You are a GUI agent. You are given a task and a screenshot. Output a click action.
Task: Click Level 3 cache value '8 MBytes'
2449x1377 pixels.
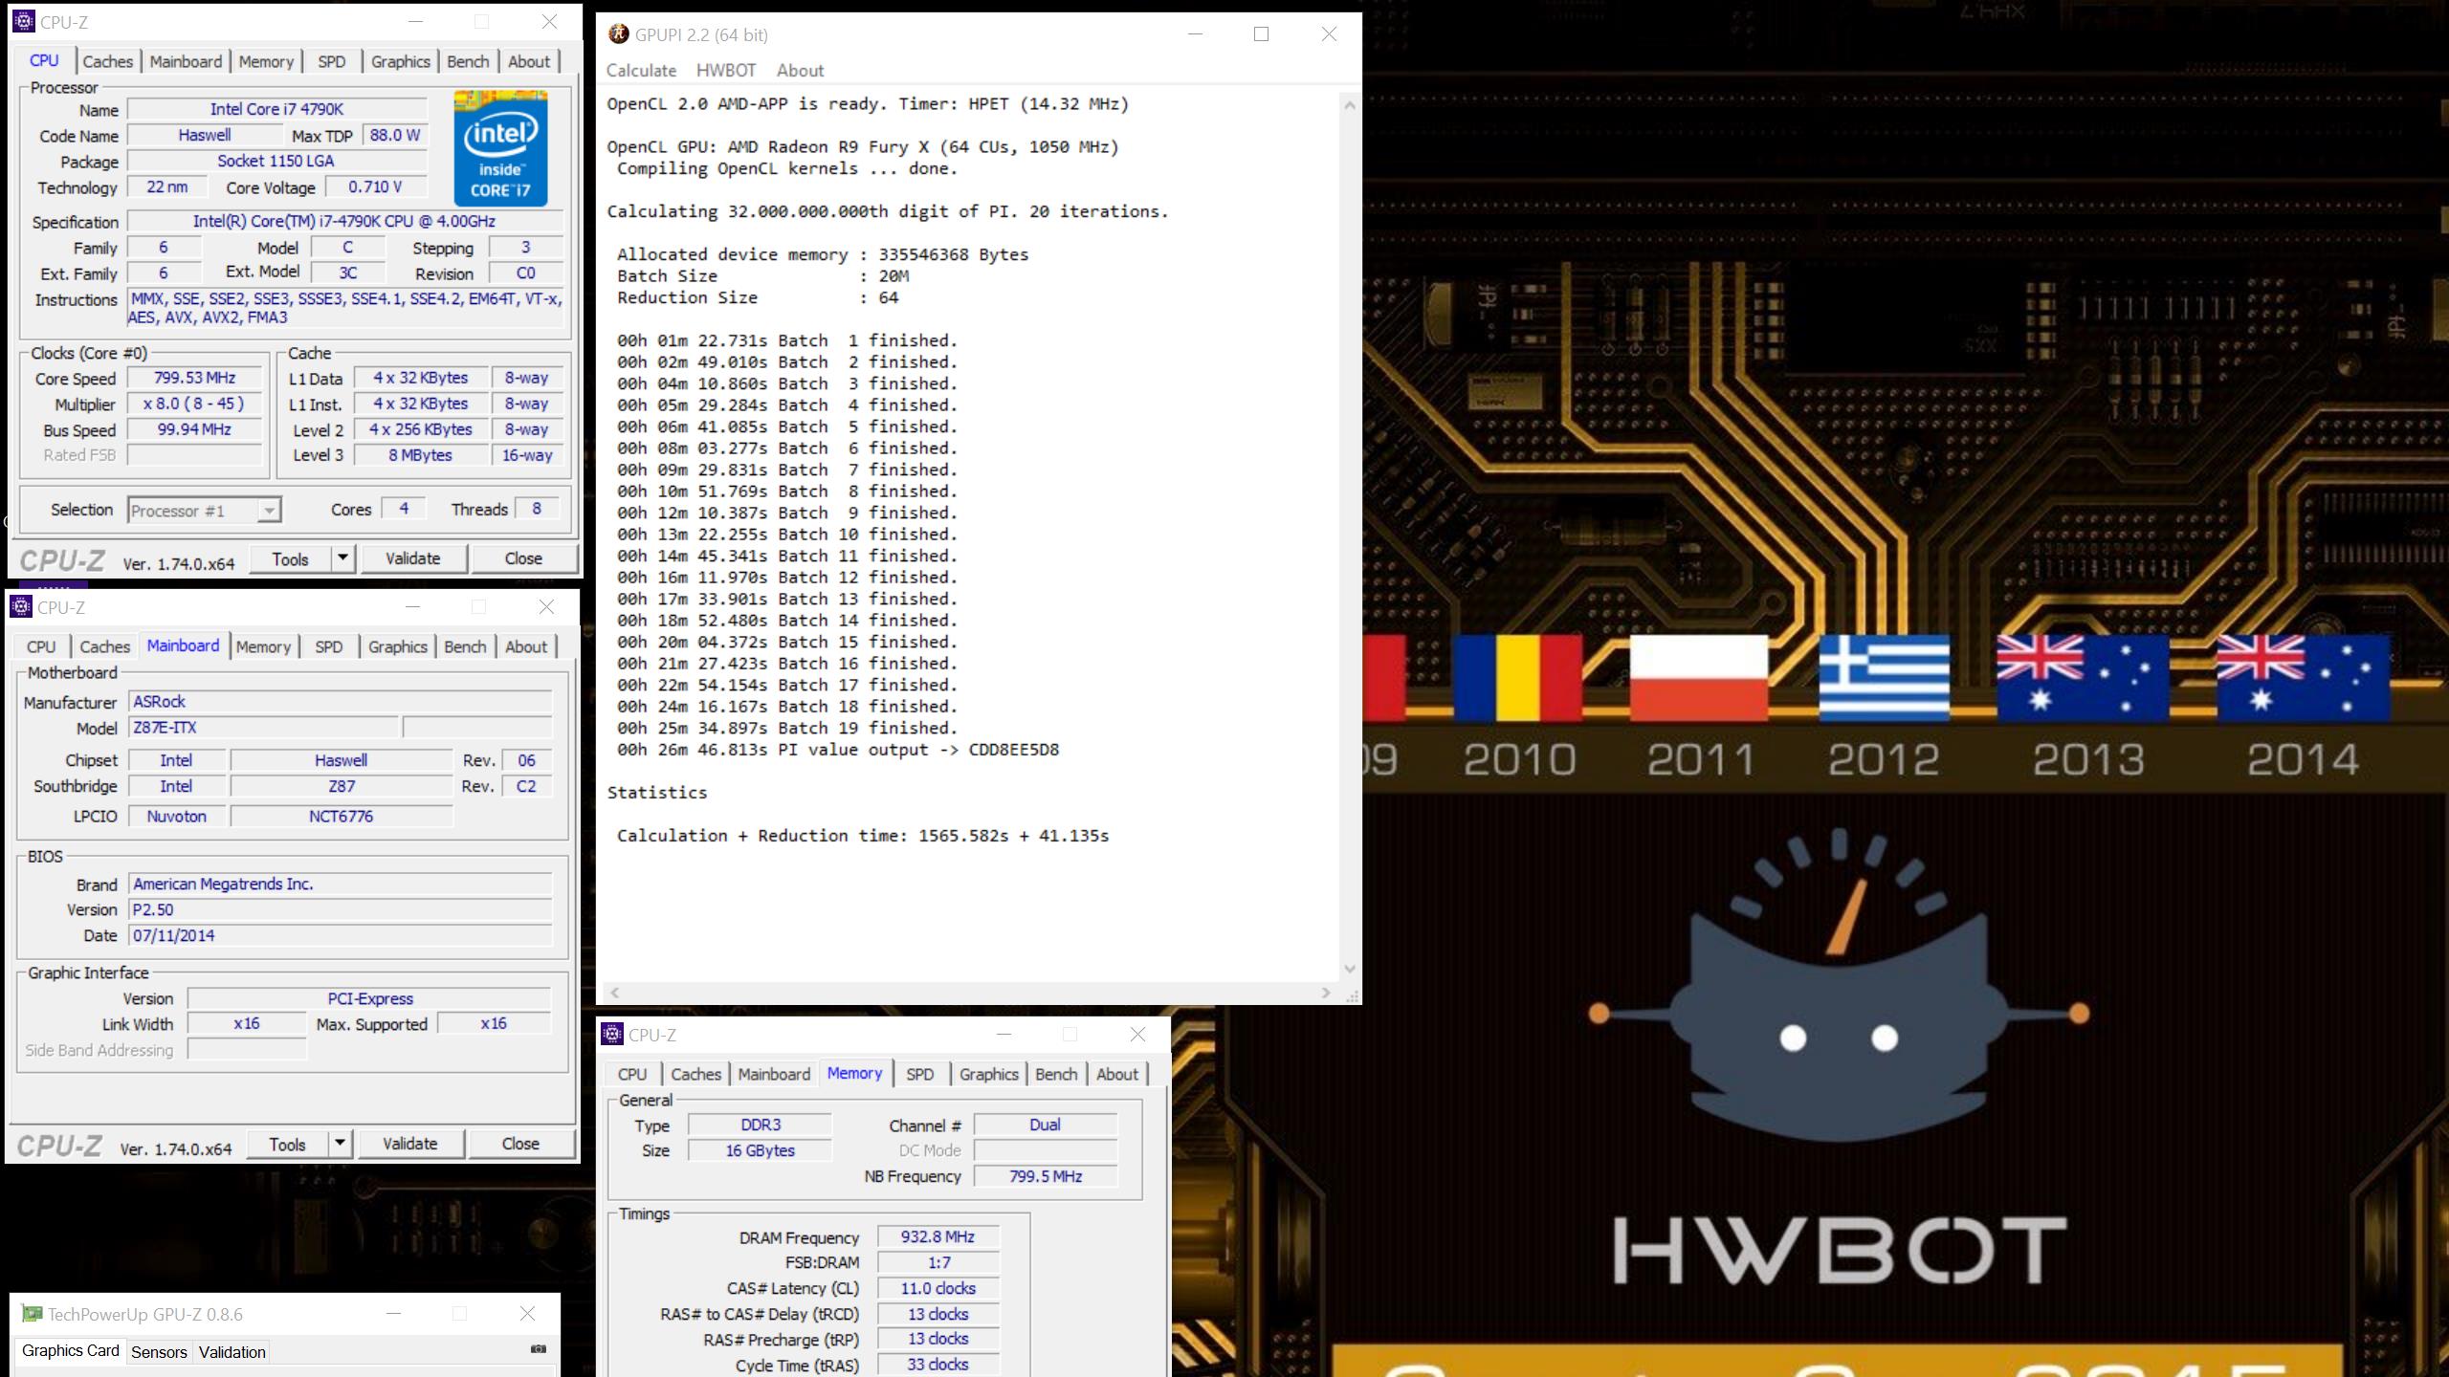point(420,455)
